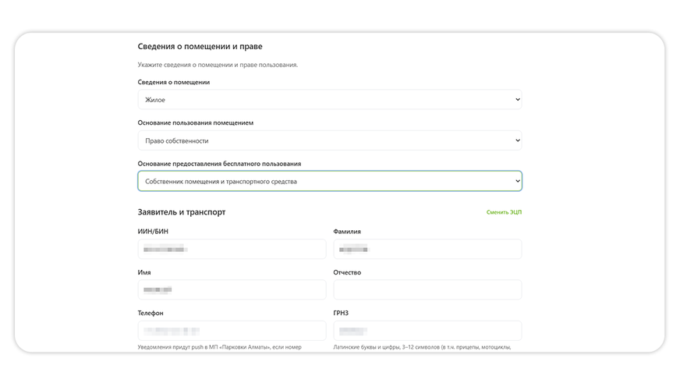
Task: Expand the Основание предоставления бесплатного пользования dropdown
Action: pyautogui.click(x=330, y=181)
